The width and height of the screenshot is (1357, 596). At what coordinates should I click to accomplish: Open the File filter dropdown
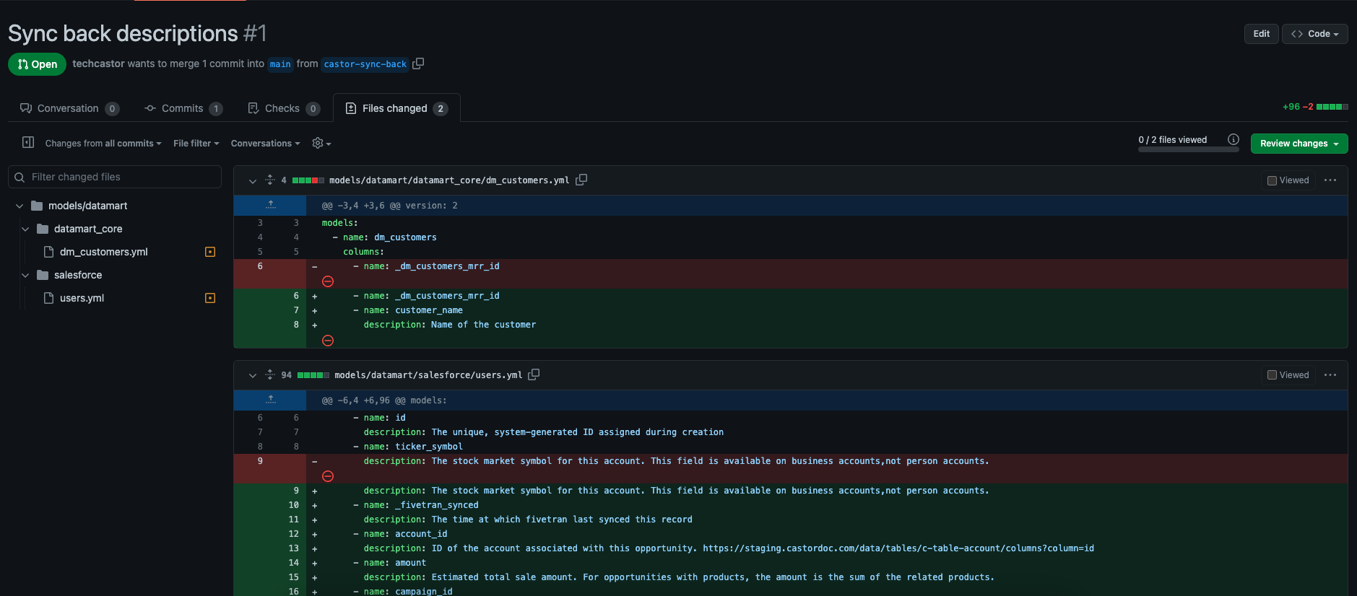(x=196, y=144)
